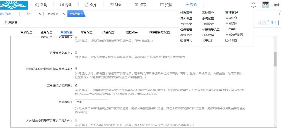281x132 pixels.
Task: Switch to the 财务配置 tab
Action: click(x=86, y=32)
